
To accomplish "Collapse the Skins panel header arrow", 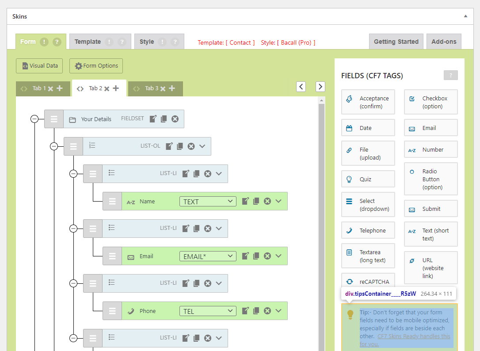I will click(x=465, y=16).
